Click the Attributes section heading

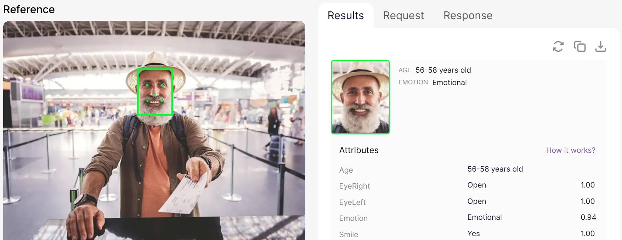(x=358, y=150)
